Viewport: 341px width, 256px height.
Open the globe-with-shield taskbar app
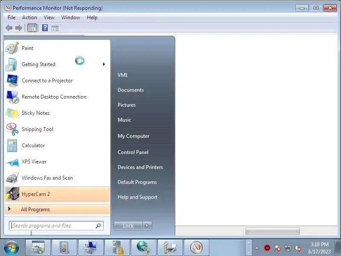pyautogui.click(x=144, y=247)
